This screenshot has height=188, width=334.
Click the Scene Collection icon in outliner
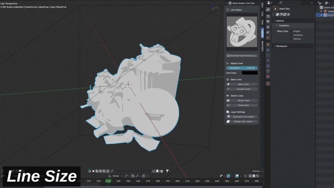pos(321,7)
